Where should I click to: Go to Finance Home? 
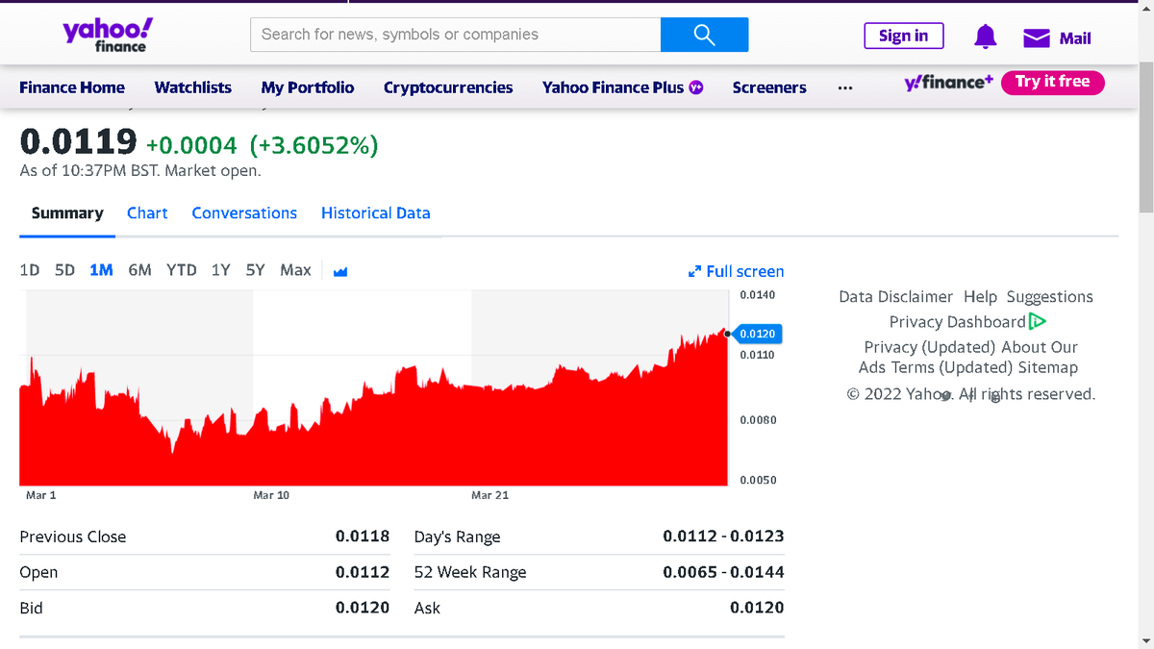point(72,87)
